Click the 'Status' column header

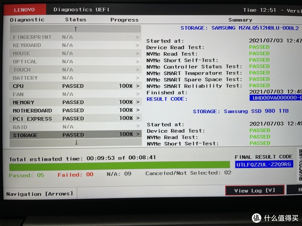pos(75,20)
